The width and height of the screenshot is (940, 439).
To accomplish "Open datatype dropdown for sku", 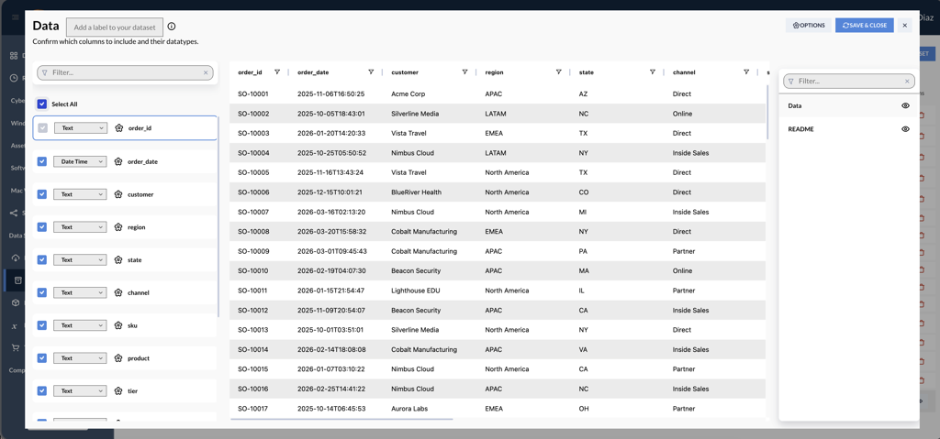I will tap(81, 325).
